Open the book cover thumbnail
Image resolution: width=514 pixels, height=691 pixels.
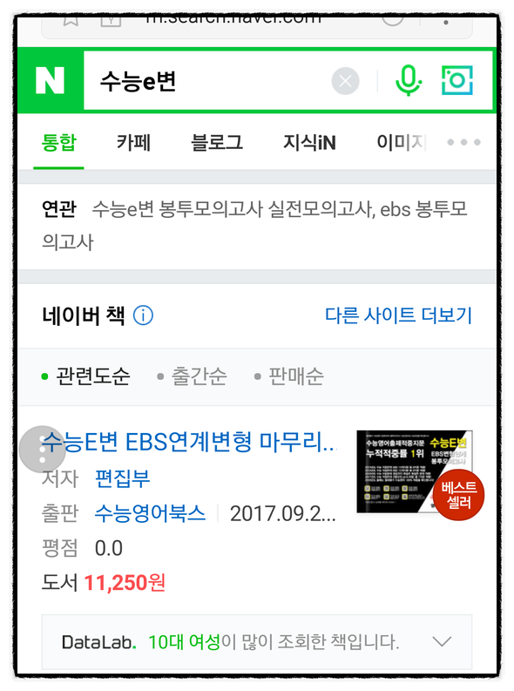(x=414, y=471)
